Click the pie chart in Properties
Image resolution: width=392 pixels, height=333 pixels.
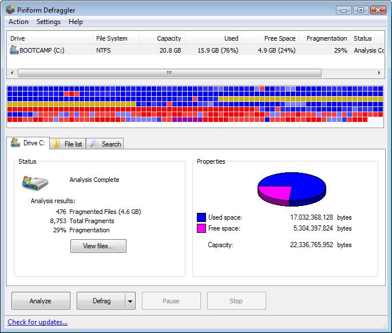(x=291, y=188)
